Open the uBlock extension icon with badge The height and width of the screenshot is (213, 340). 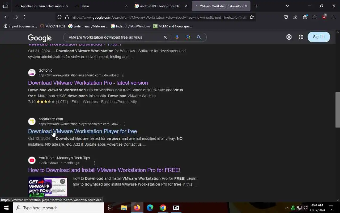pyautogui.click(x=324, y=17)
